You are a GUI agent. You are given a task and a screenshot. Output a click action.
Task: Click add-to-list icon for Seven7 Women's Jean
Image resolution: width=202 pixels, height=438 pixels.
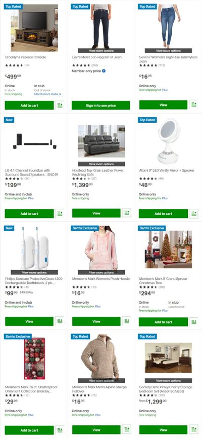193,105
